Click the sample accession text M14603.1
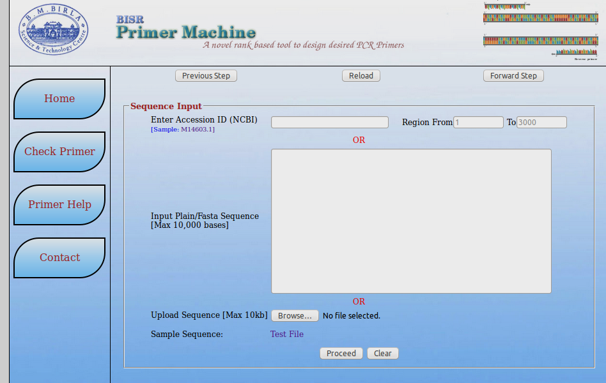This screenshot has width=606, height=383. [197, 130]
